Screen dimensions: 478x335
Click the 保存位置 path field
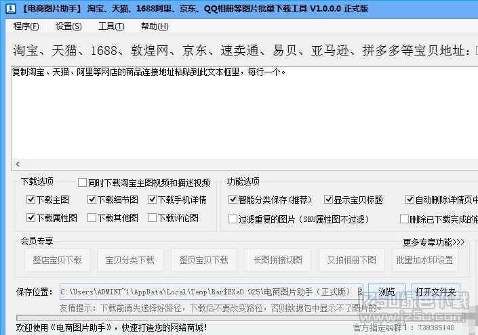[212, 292]
